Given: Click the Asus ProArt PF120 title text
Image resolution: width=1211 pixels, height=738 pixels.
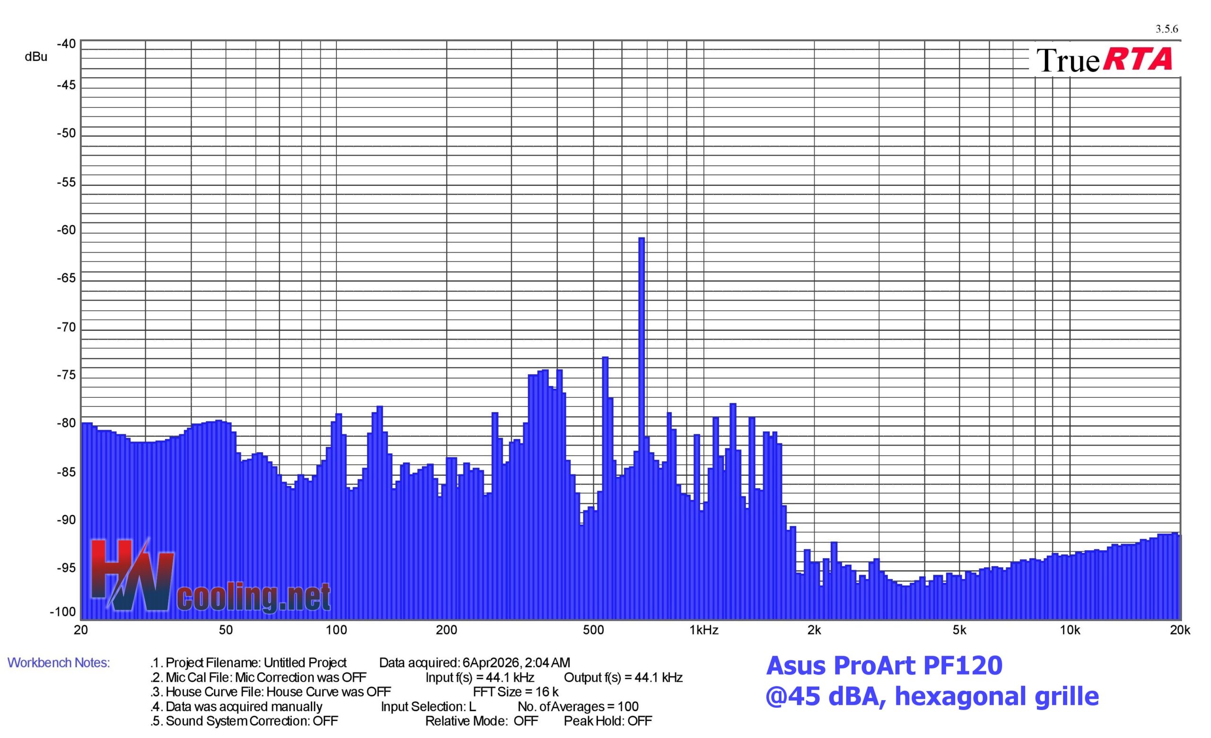Looking at the screenshot, I should coord(884,666).
